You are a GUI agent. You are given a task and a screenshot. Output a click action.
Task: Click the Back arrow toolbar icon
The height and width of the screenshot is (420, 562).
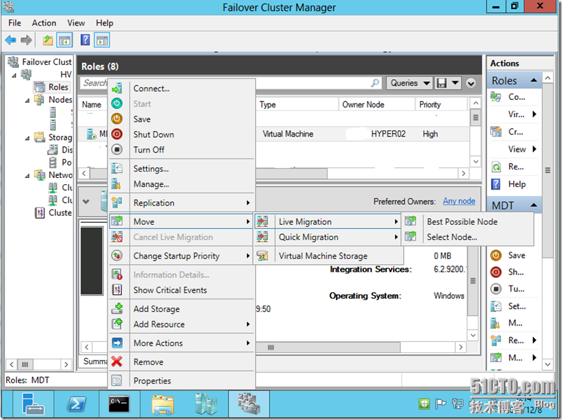tap(11, 40)
